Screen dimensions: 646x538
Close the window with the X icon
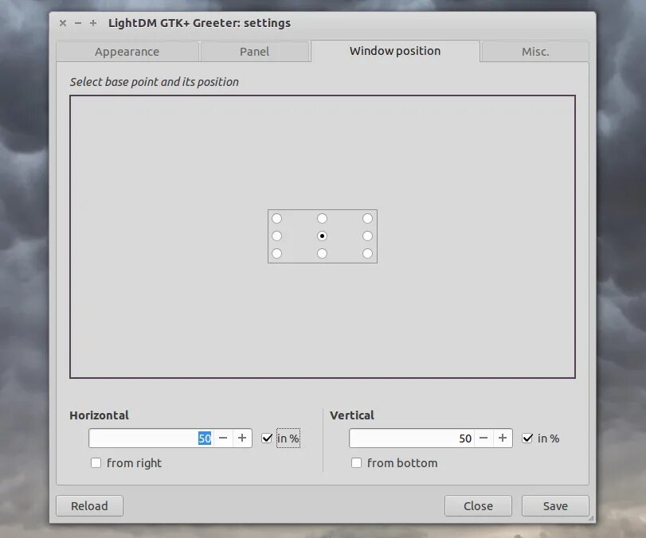pyautogui.click(x=63, y=23)
